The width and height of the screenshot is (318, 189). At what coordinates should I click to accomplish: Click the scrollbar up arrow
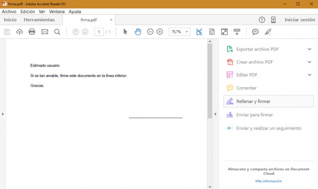(210, 41)
